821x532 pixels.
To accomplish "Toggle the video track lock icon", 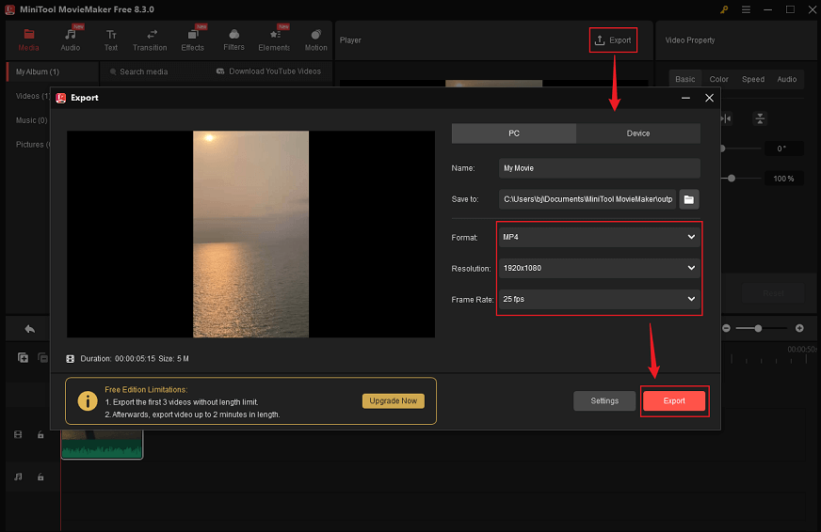I will pyautogui.click(x=40, y=435).
